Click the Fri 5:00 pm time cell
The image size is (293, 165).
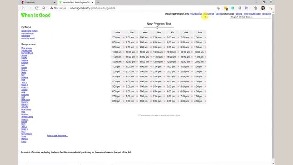(x=173, y=87)
